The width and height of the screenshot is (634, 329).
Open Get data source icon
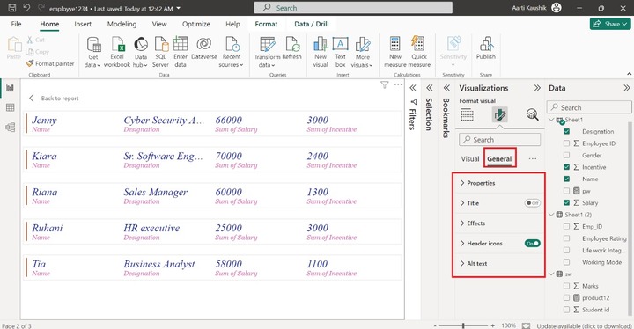click(x=93, y=45)
